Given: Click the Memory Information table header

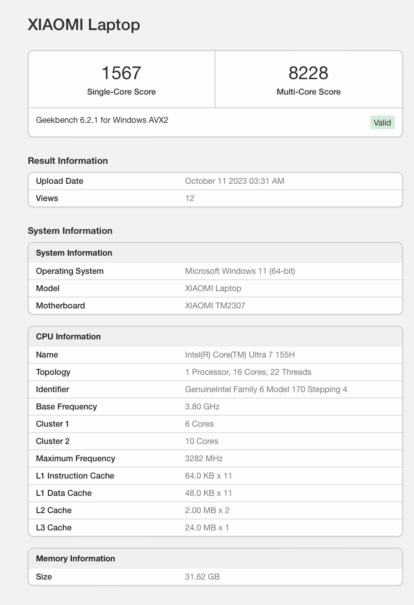Looking at the screenshot, I should (x=75, y=559).
